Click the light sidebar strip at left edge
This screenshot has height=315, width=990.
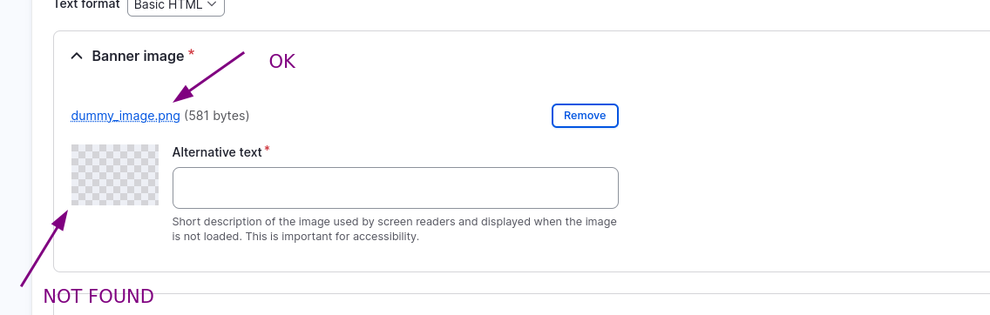point(16,157)
